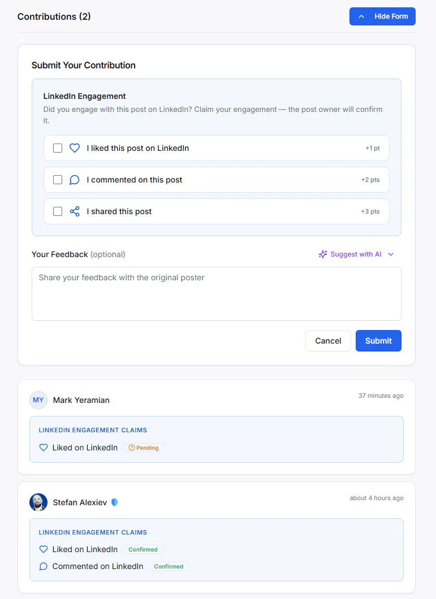Cancel the contribution form
Viewport: 436px width, 599px height.
pos(328,341)
